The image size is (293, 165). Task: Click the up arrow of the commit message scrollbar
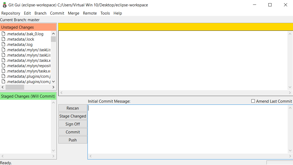pyautogui.click(x=290, y=108)
